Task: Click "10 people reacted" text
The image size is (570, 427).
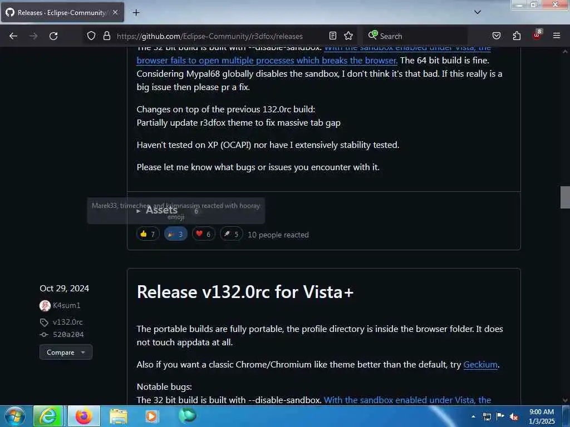Action: point(278,235)
